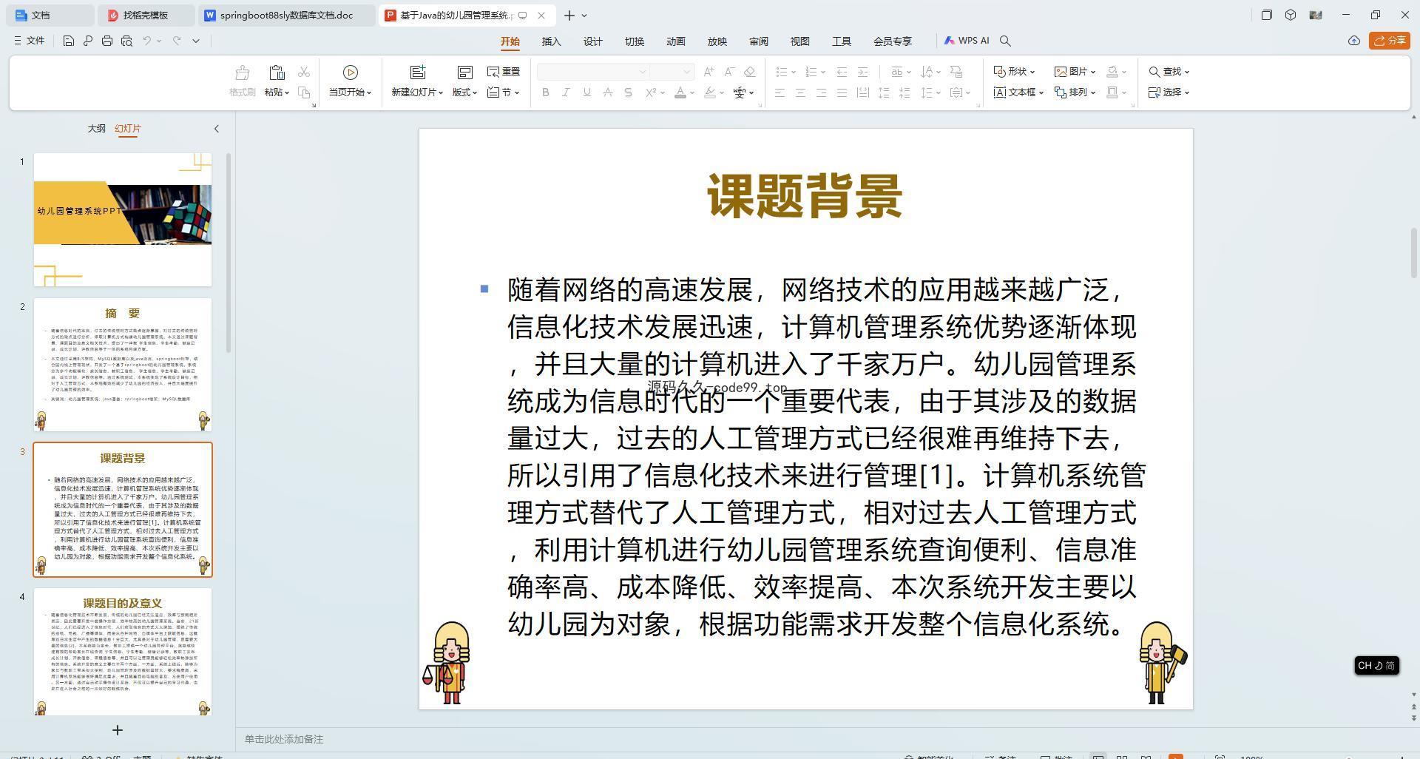
Task: Click the Decrease Indent icon
Action: [x=842, y=72]
